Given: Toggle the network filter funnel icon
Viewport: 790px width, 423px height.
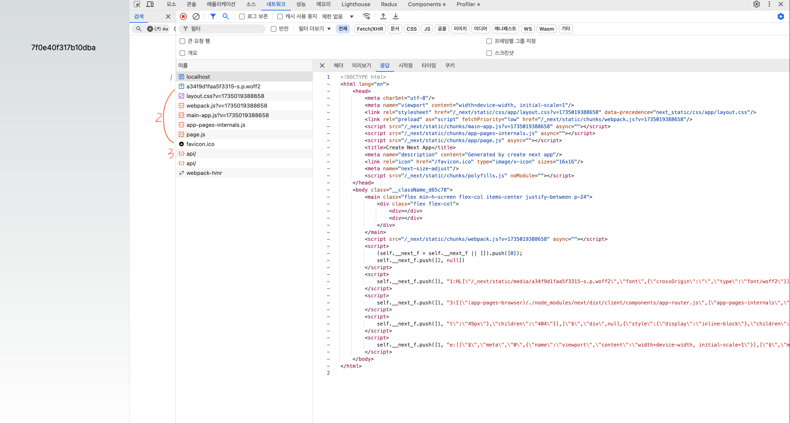Looking at the screenshot, I should 213,16.
